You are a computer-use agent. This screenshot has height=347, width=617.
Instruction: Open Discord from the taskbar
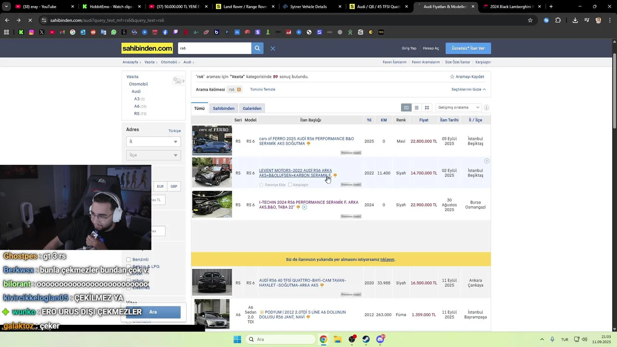(380, 339)
